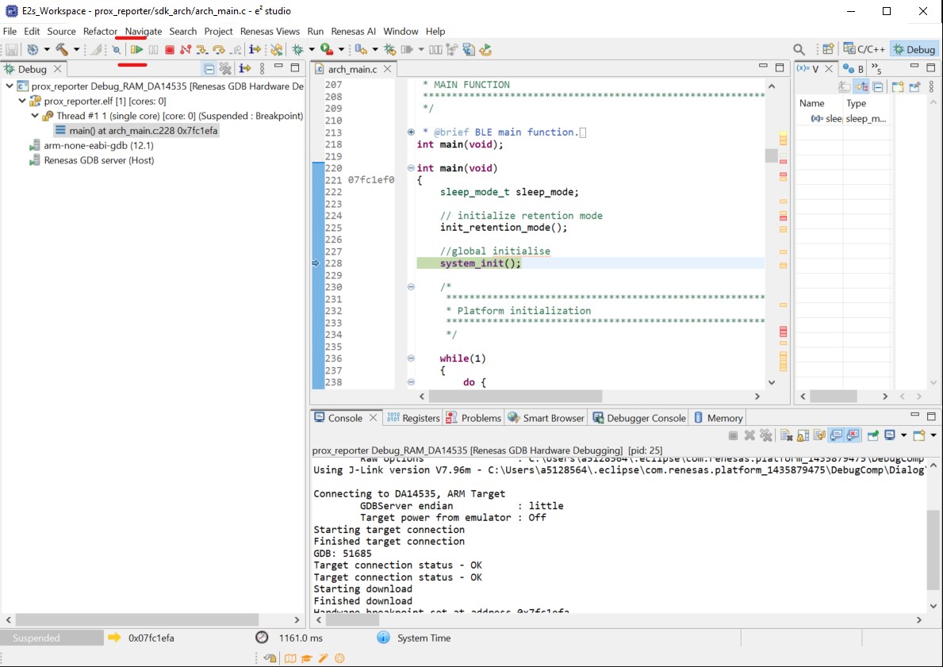Click the green Resume debug button
Viewport: 943px width, 667px height.
(x=137, y=49)
